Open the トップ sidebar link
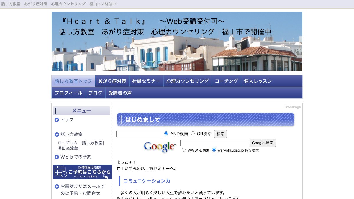The height and width of the screenshot is (199, 354). pos(67,120)
